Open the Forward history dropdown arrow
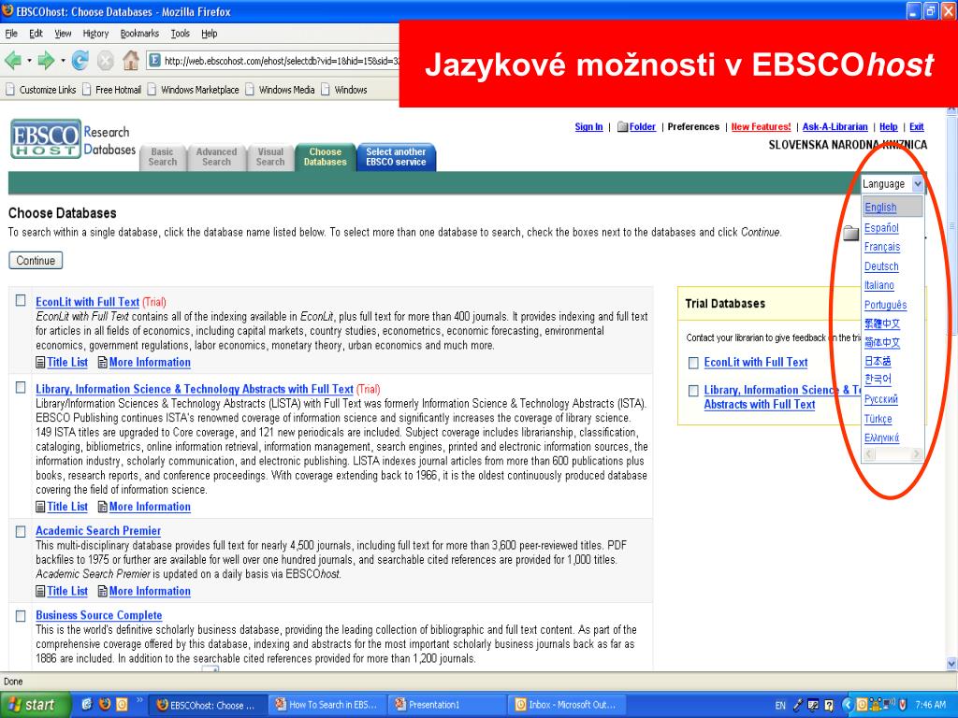This screenshot has width=958, height=718. tap(63, 61)
